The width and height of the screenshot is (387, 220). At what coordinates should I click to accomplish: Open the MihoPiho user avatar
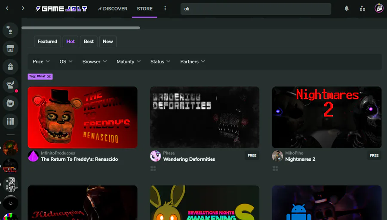tap(277, 156)
